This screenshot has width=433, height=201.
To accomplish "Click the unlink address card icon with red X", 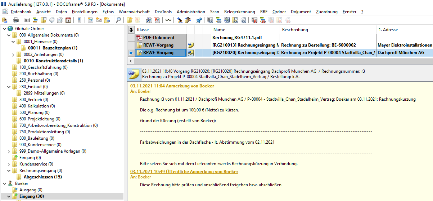I will (255, 20).
